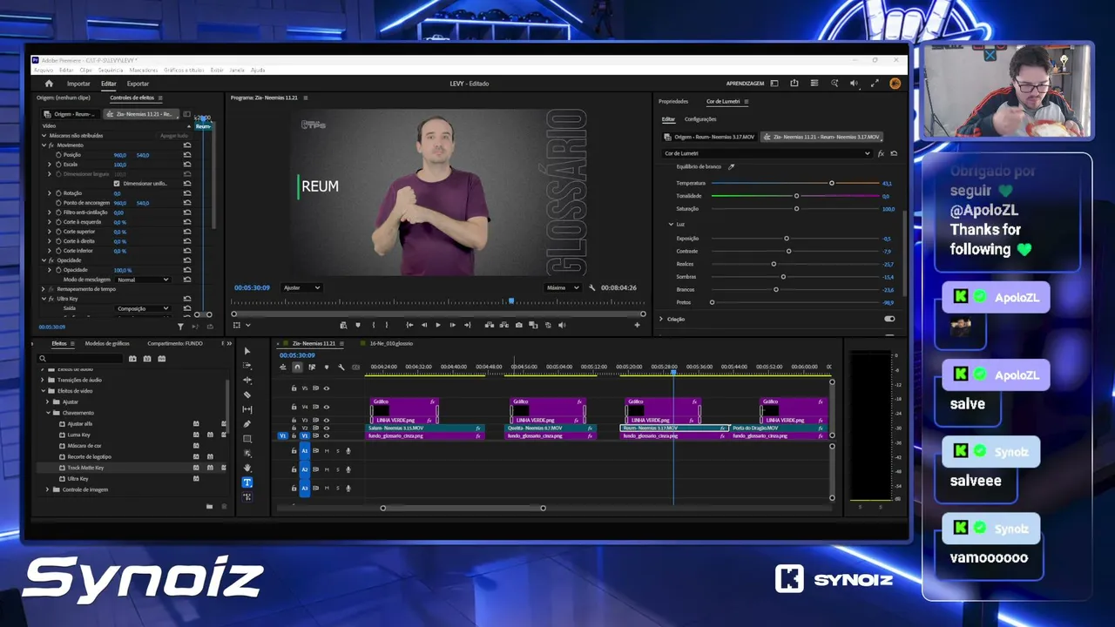Image resolution: width=1115 pixels, height=627 pixels.
Task: Expand Remapeamento de tempo
Action: (x=44, y=289)
